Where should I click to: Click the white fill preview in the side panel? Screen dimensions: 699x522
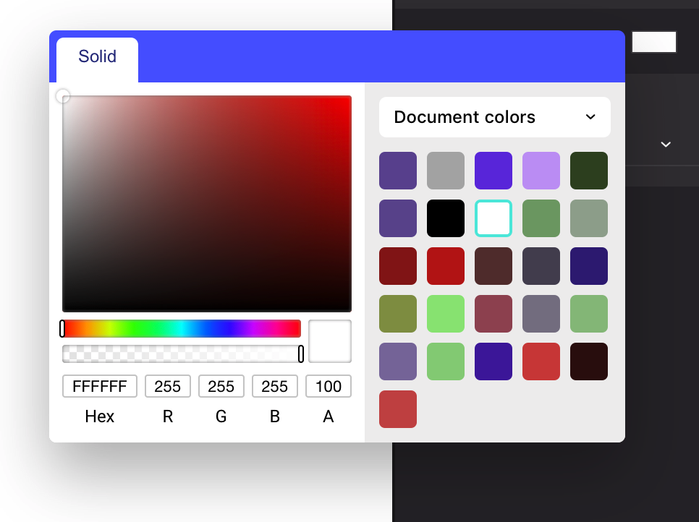click(x=654, y=42)
